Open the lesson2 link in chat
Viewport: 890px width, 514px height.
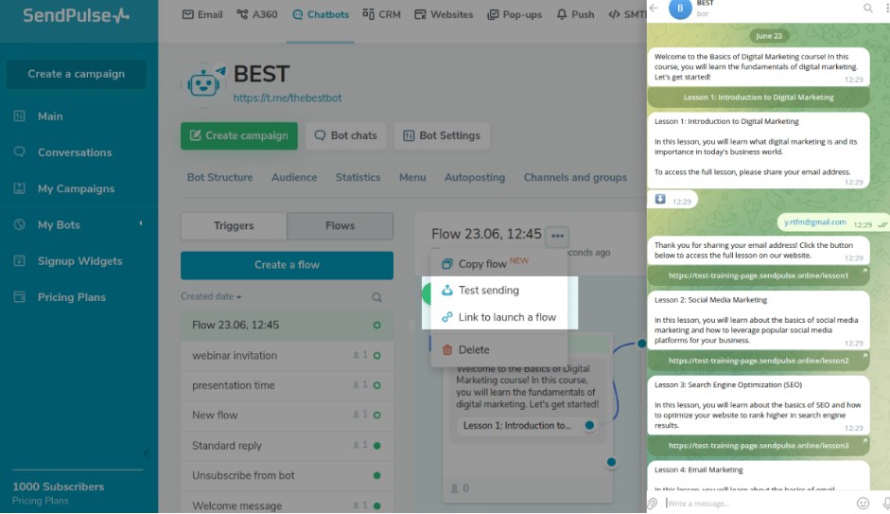759,361
